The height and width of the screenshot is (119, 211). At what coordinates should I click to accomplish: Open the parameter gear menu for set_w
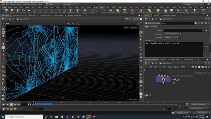(196, 23)
